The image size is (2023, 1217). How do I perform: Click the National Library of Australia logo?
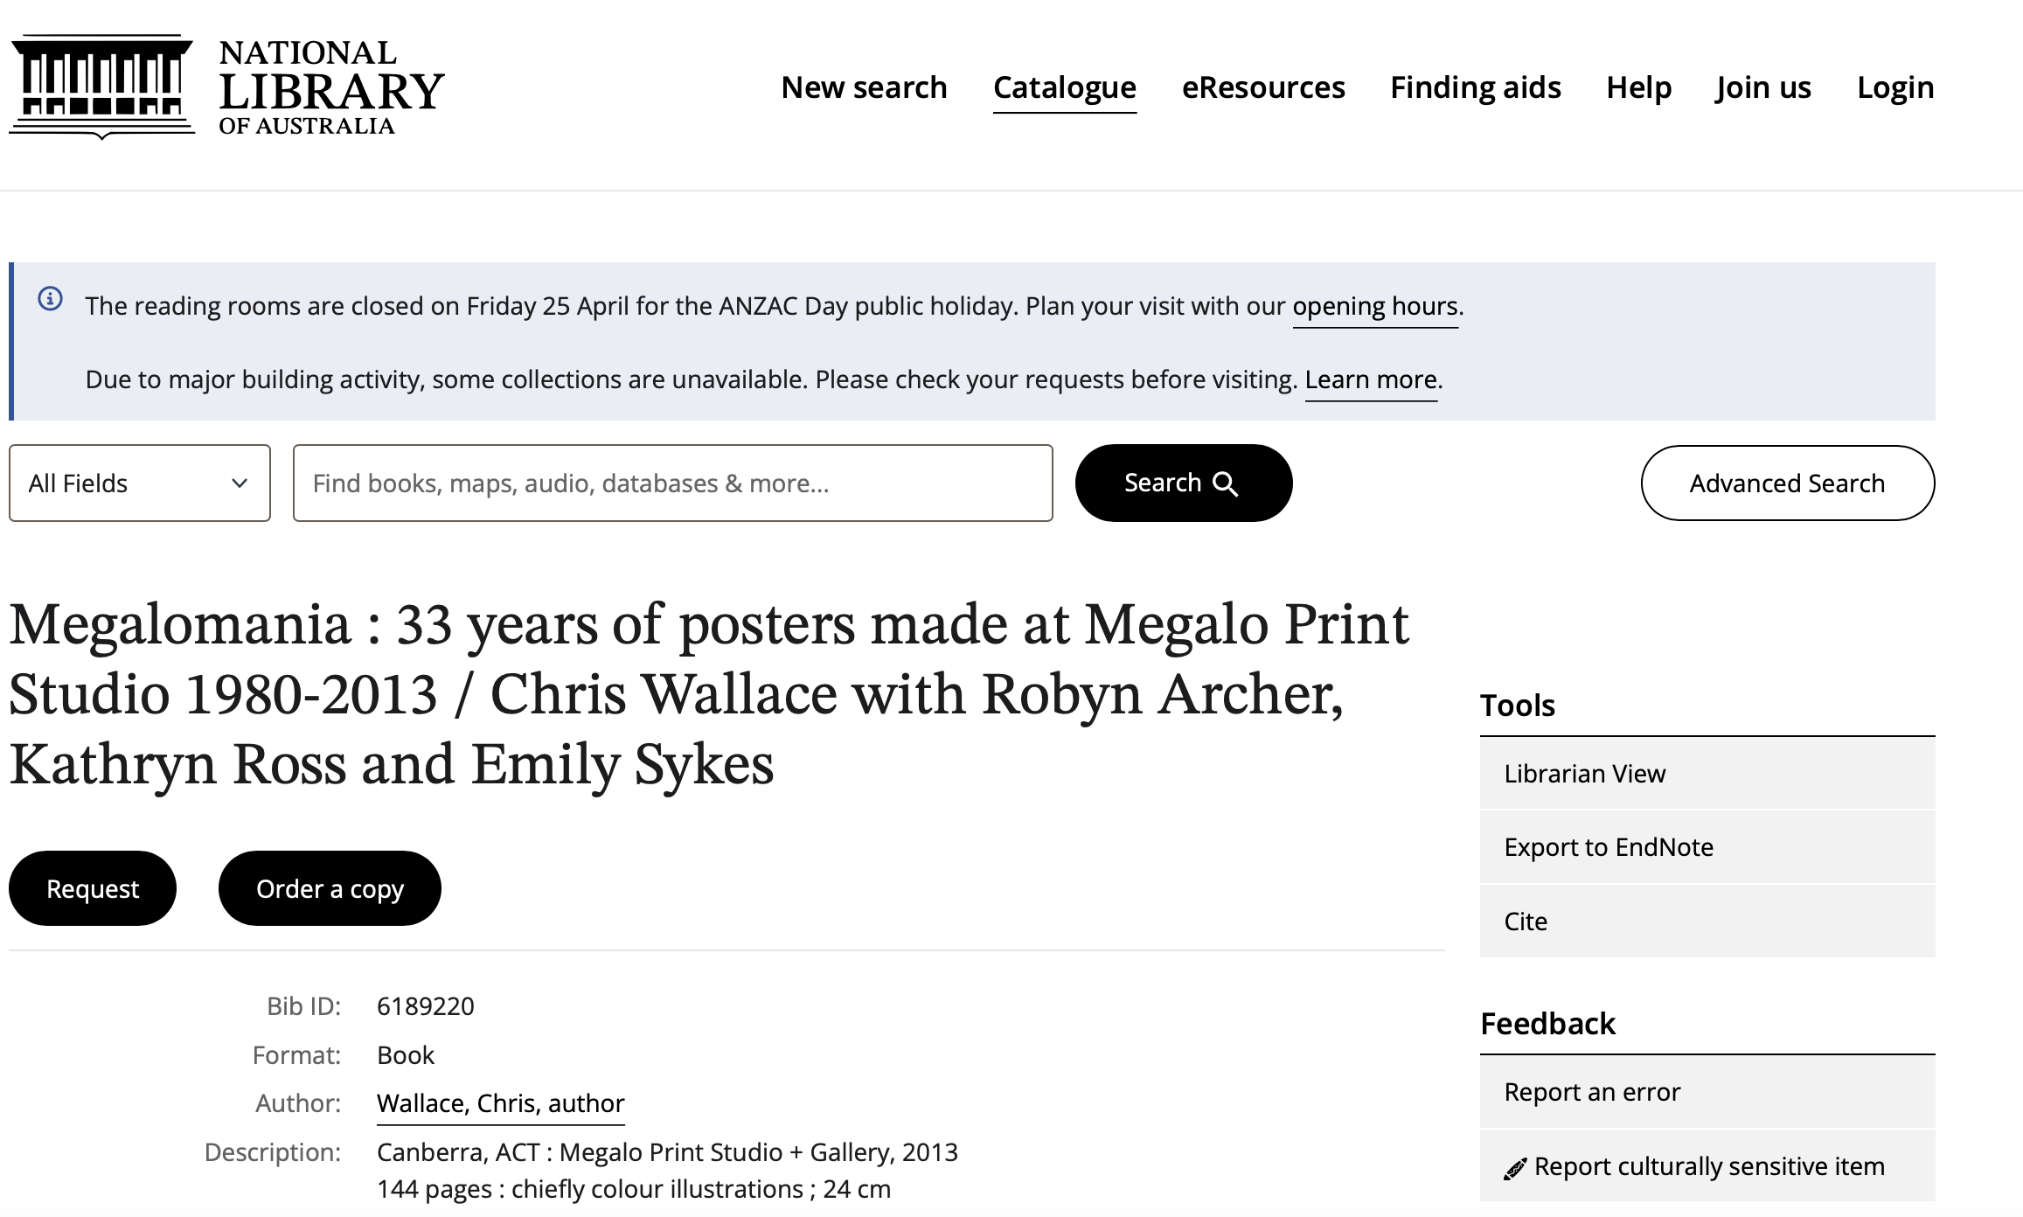coord(227,87)
